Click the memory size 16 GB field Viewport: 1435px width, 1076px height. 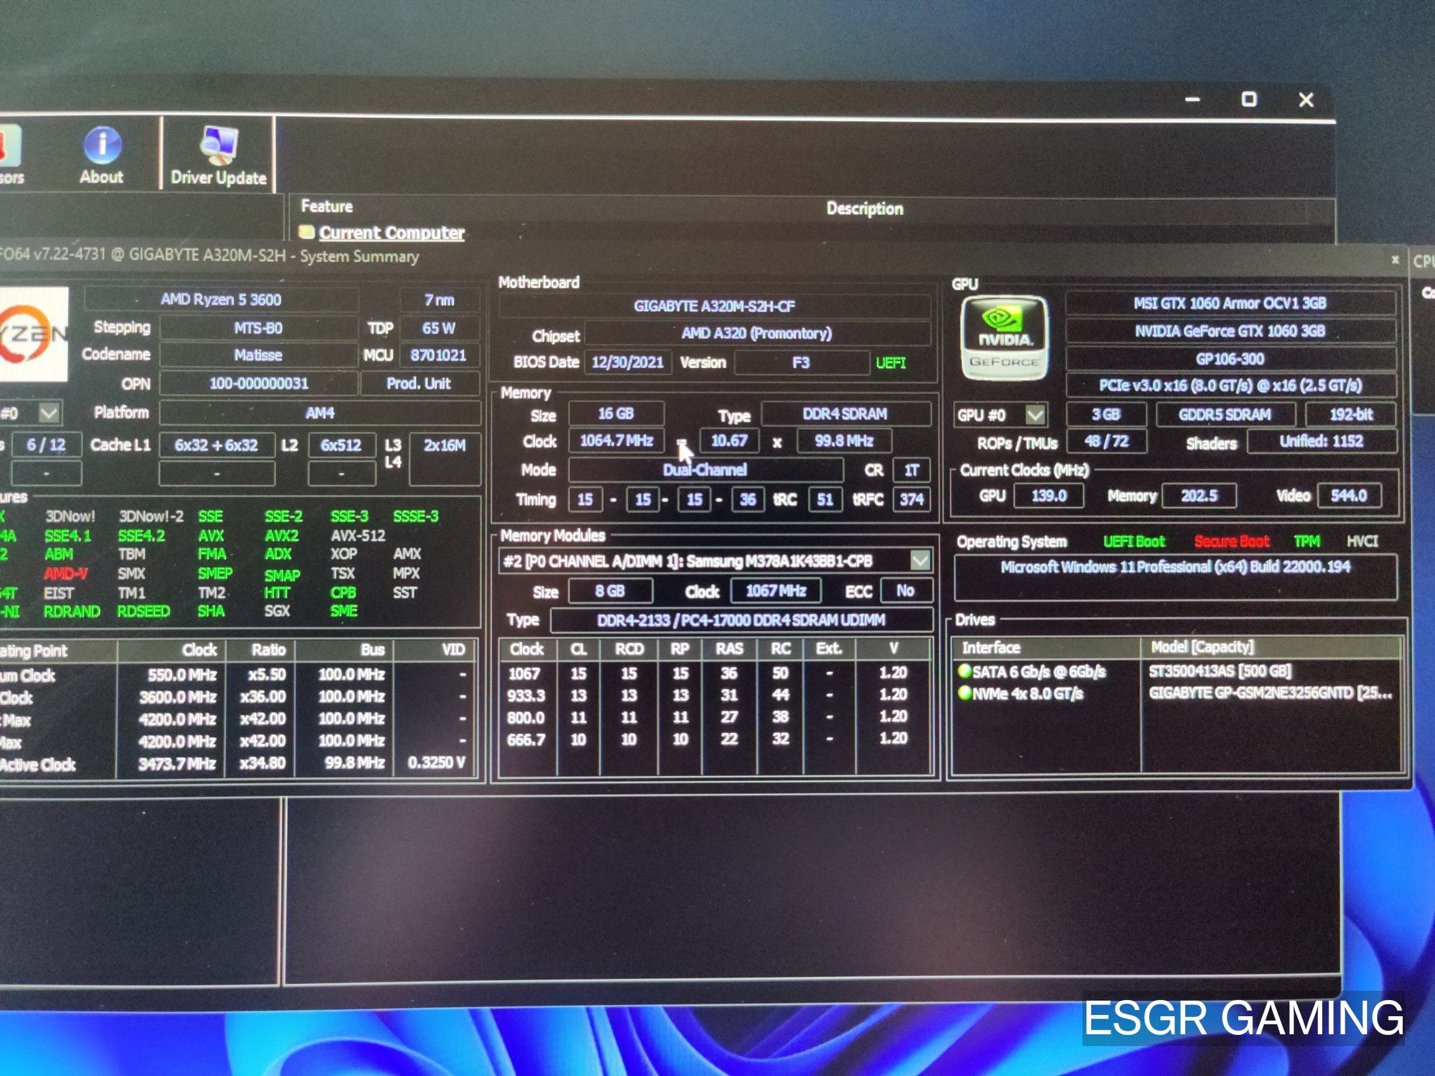tap(617, 414)
